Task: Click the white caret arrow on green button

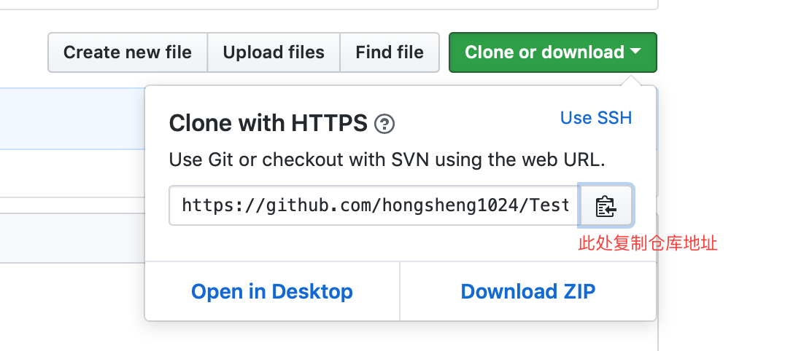Action: pyautogui.click(x=635, y=51)
